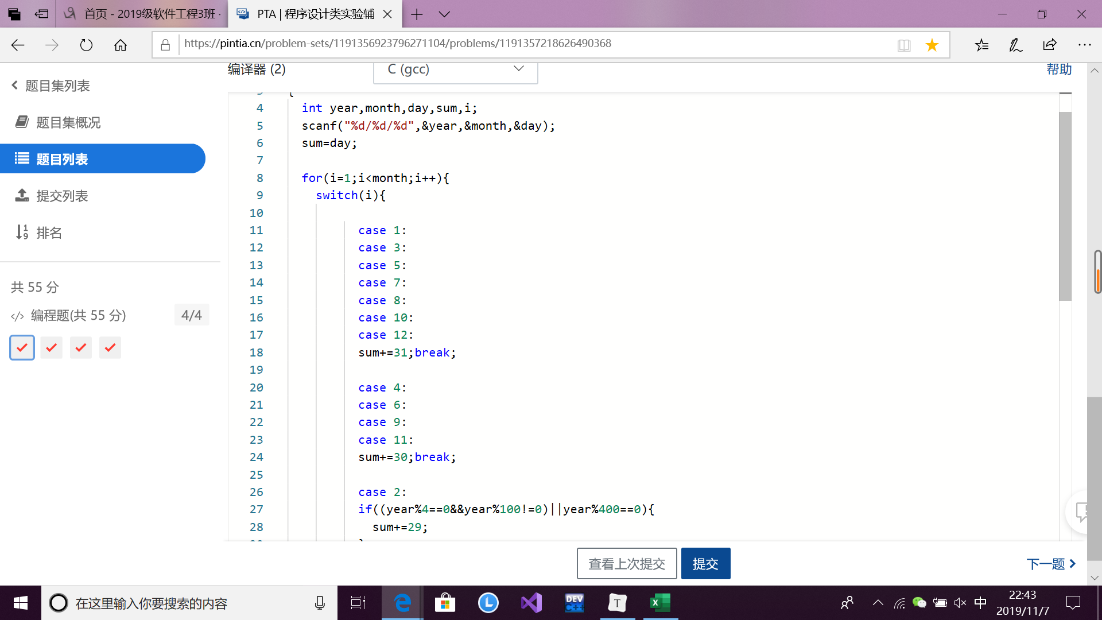Click the code editor vertical scrollbar
The width and height of the screenshot is (1102, 620).
1065,207
